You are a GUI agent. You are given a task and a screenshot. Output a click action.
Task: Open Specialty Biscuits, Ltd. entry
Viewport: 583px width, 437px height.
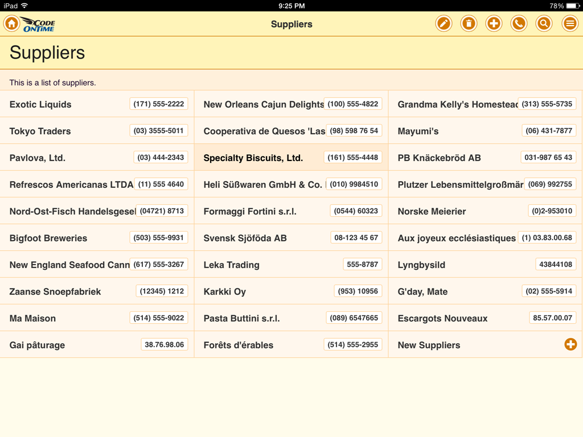[x=253, y=158]
